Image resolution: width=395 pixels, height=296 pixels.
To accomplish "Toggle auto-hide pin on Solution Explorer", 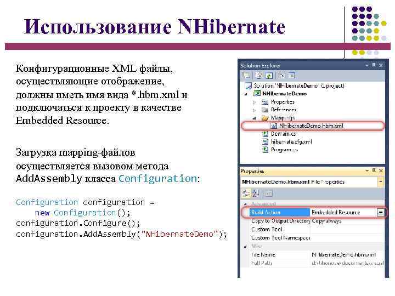I will coord(374,65).
